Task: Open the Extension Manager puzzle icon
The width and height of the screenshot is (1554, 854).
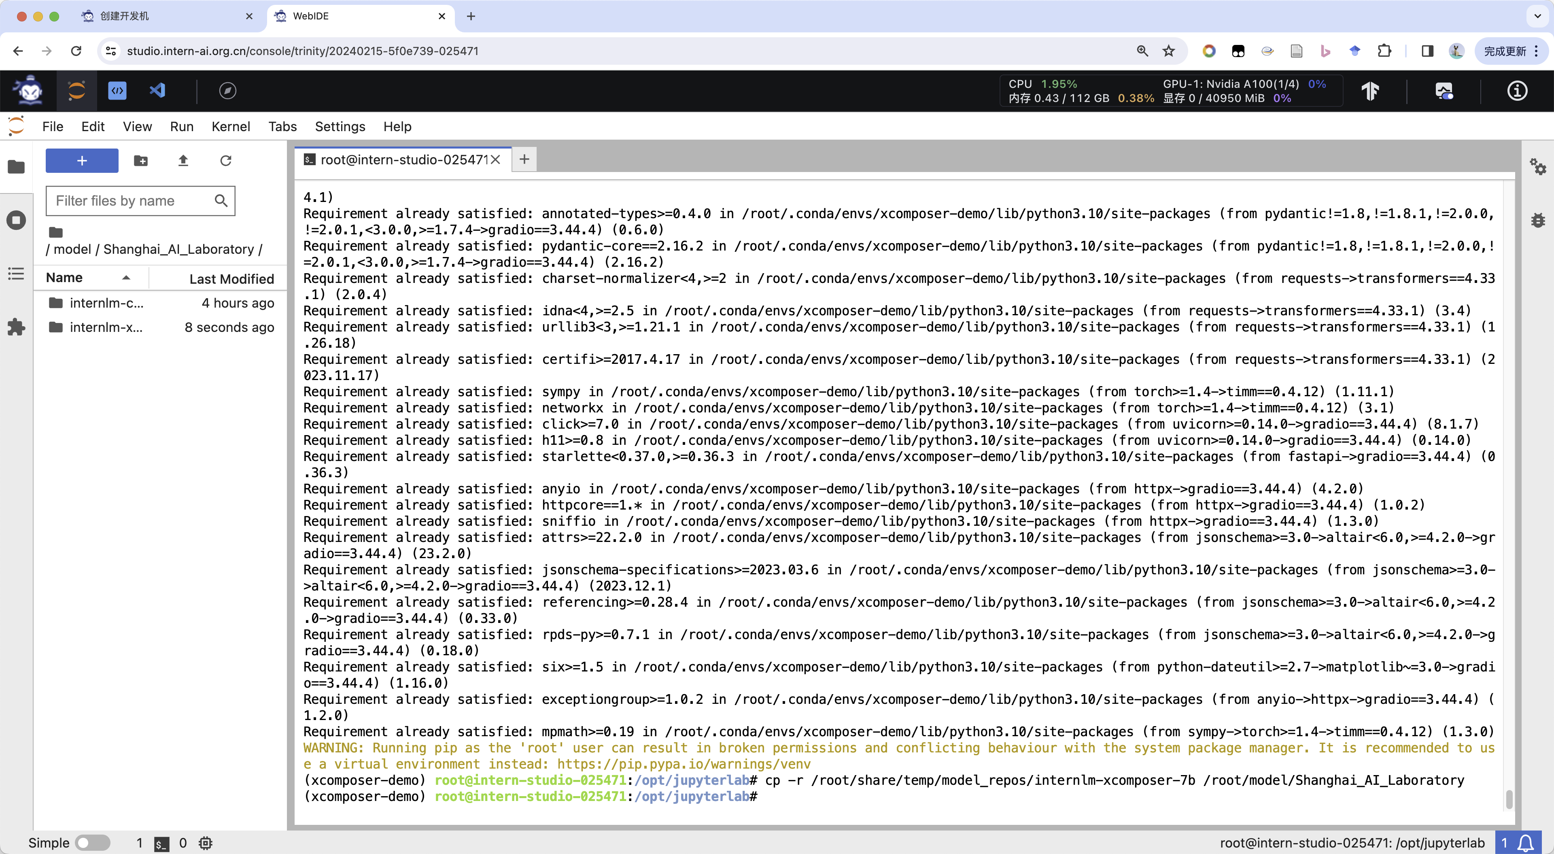Action: tap(16, 327)
